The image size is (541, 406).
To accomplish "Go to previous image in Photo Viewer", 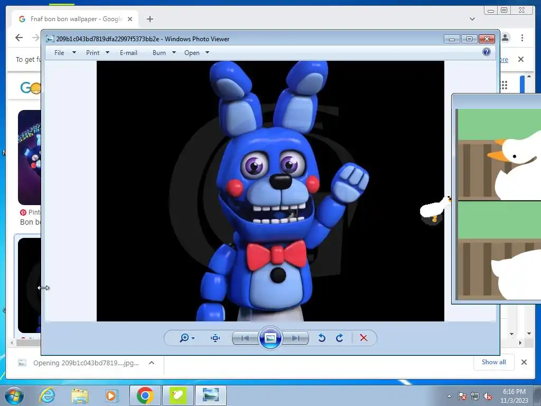I will pos(245,338).
